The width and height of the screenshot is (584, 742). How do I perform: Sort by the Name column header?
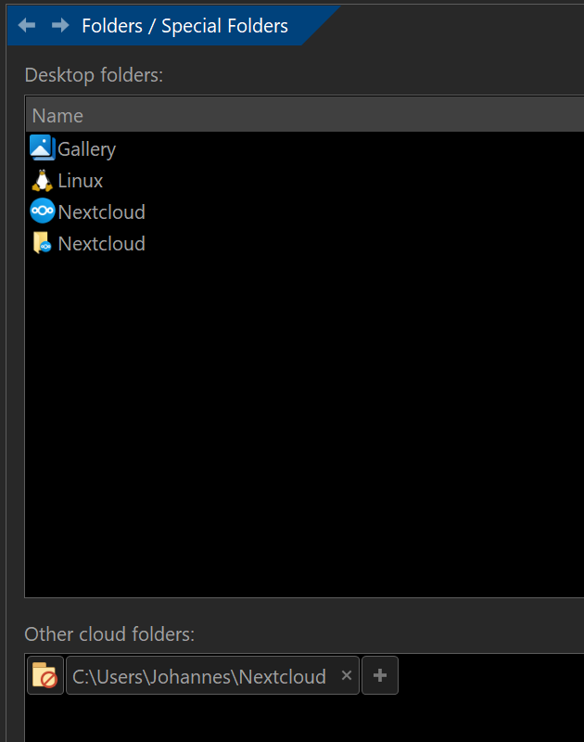(x=57, y=116)
